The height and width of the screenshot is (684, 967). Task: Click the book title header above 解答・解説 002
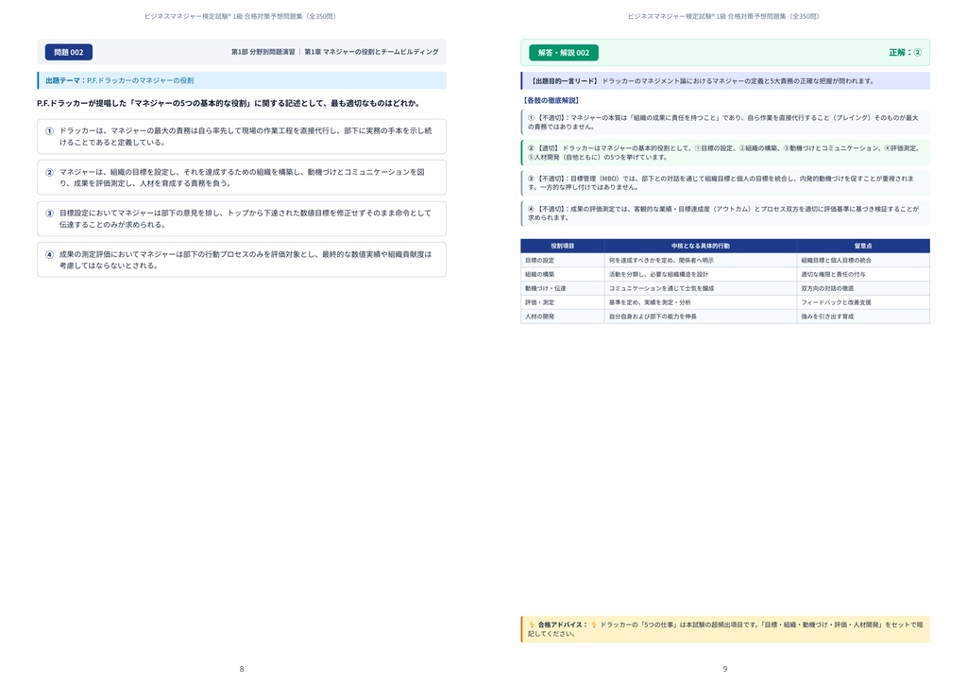coord(723,16)
